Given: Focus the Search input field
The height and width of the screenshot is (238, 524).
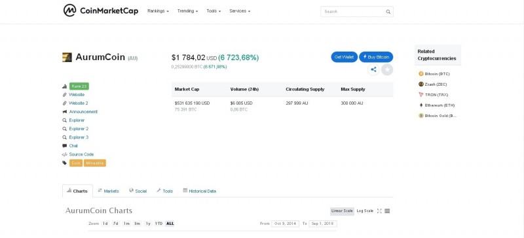Looking at the screenshot, I should pyautogui.click(x=356, y=11).
